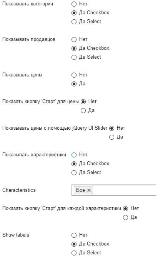Viewport: 163px width, 259px height.
Task: Select 'Да Checkbox' for Show labels
Action: (x=74, y=244)
